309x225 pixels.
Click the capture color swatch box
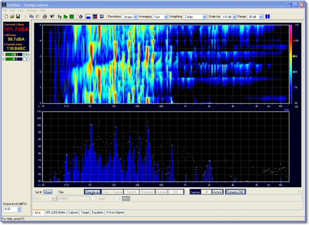tap(93, 199)
